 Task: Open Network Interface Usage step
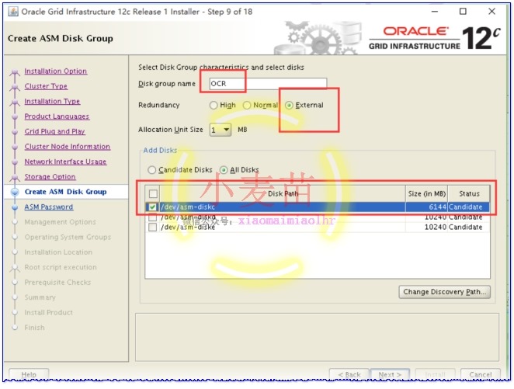[65, 162]
